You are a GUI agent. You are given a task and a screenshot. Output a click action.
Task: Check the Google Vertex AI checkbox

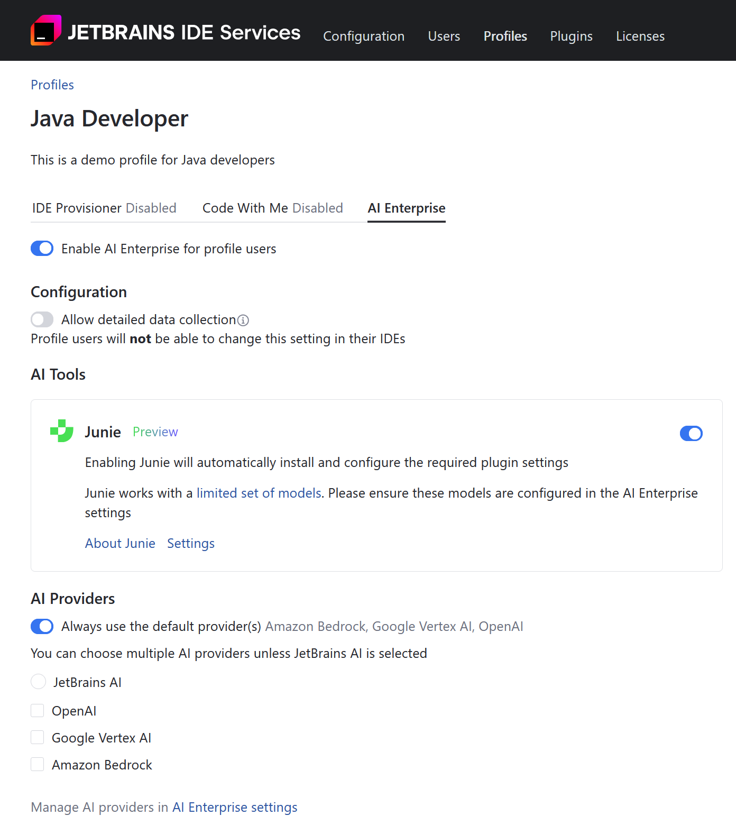coord(38,737)
